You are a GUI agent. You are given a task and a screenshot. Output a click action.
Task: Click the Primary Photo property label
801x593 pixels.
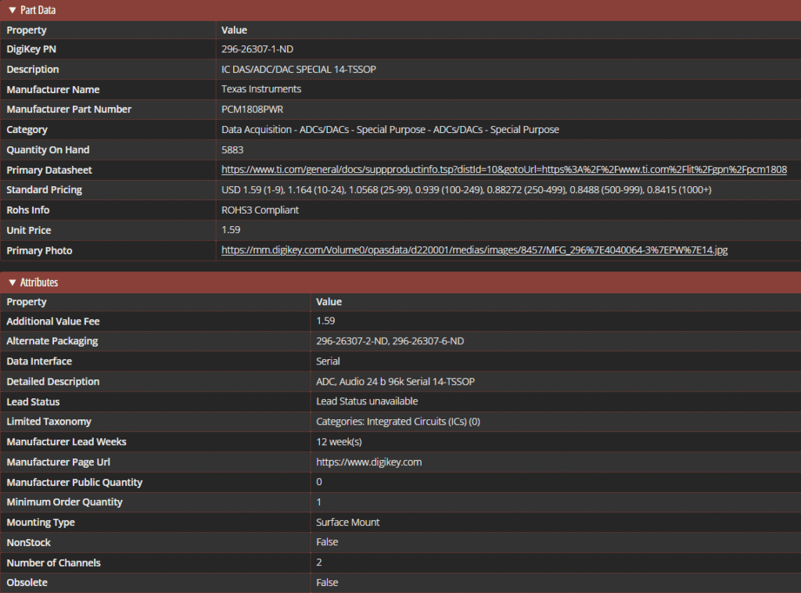tap(39, 251)
